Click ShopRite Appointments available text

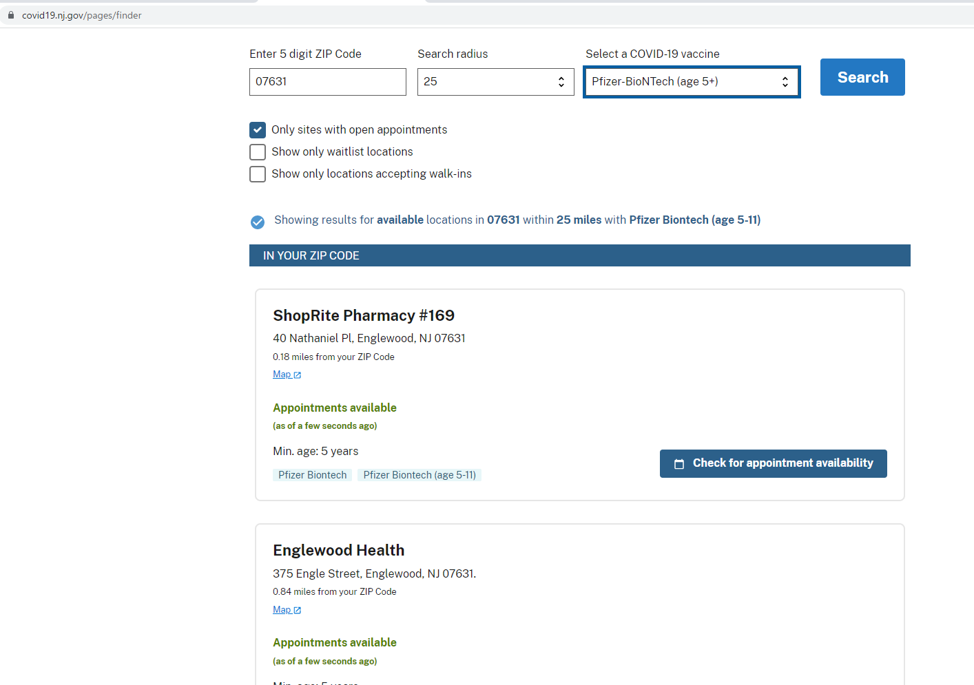(x=335, y=408)
